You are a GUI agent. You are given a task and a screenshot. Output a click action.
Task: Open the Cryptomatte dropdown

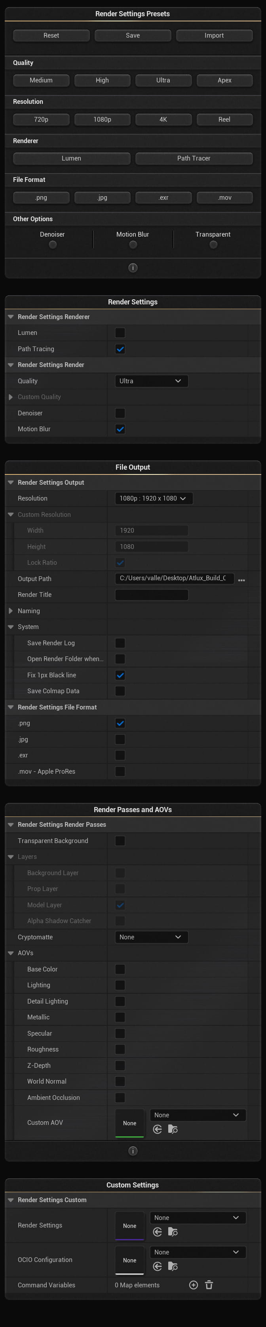(x=151, y=937)
